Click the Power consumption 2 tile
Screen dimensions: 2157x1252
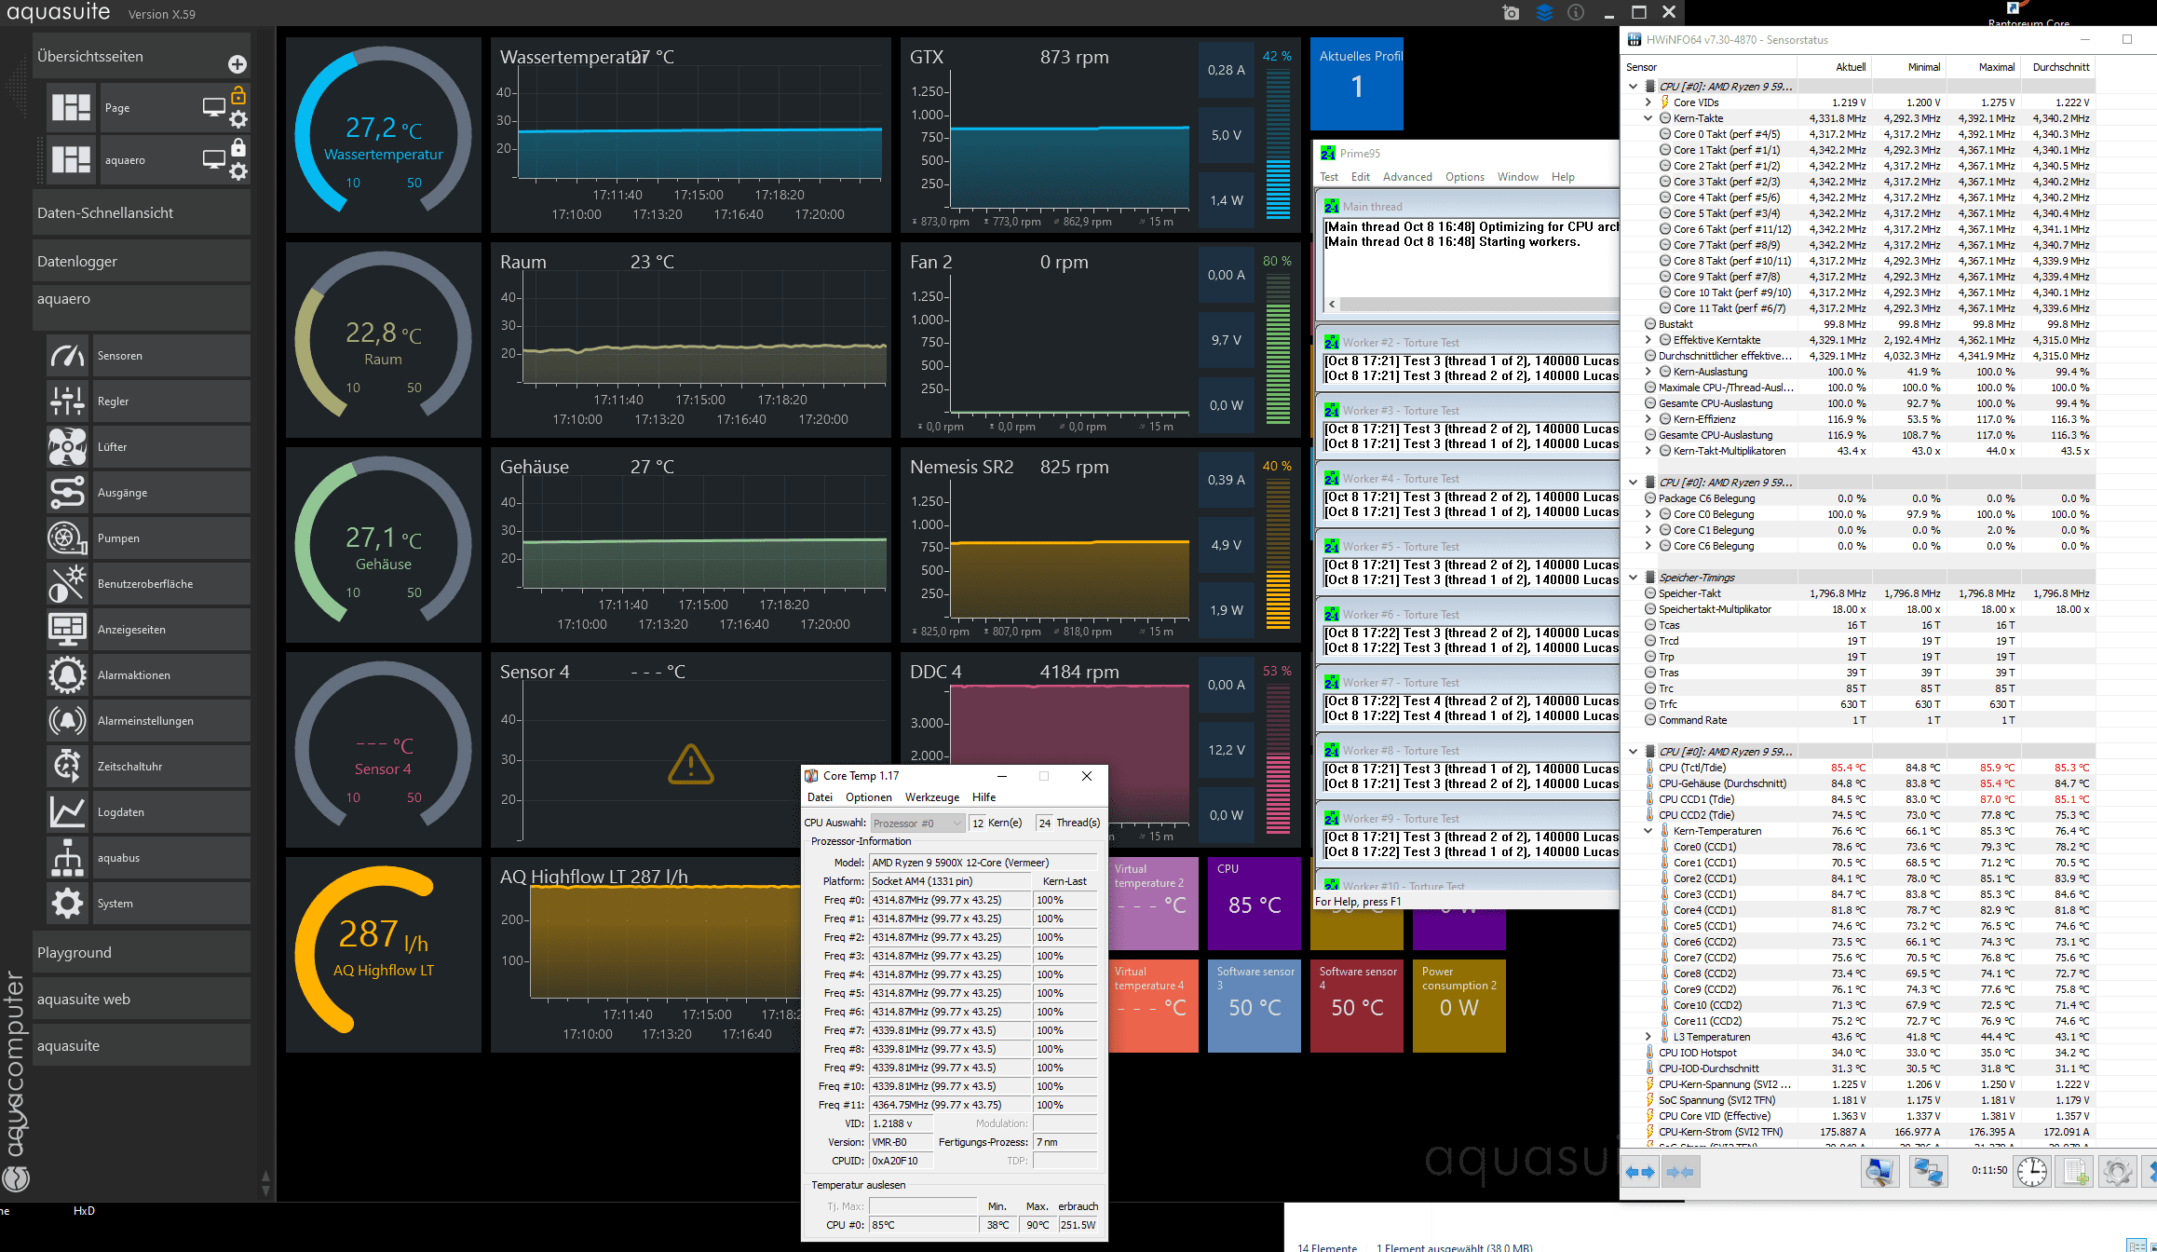click(1459, 1006)
